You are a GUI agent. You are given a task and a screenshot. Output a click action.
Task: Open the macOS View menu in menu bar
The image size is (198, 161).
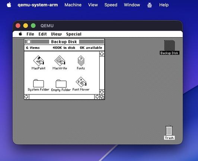coord(93,5)
